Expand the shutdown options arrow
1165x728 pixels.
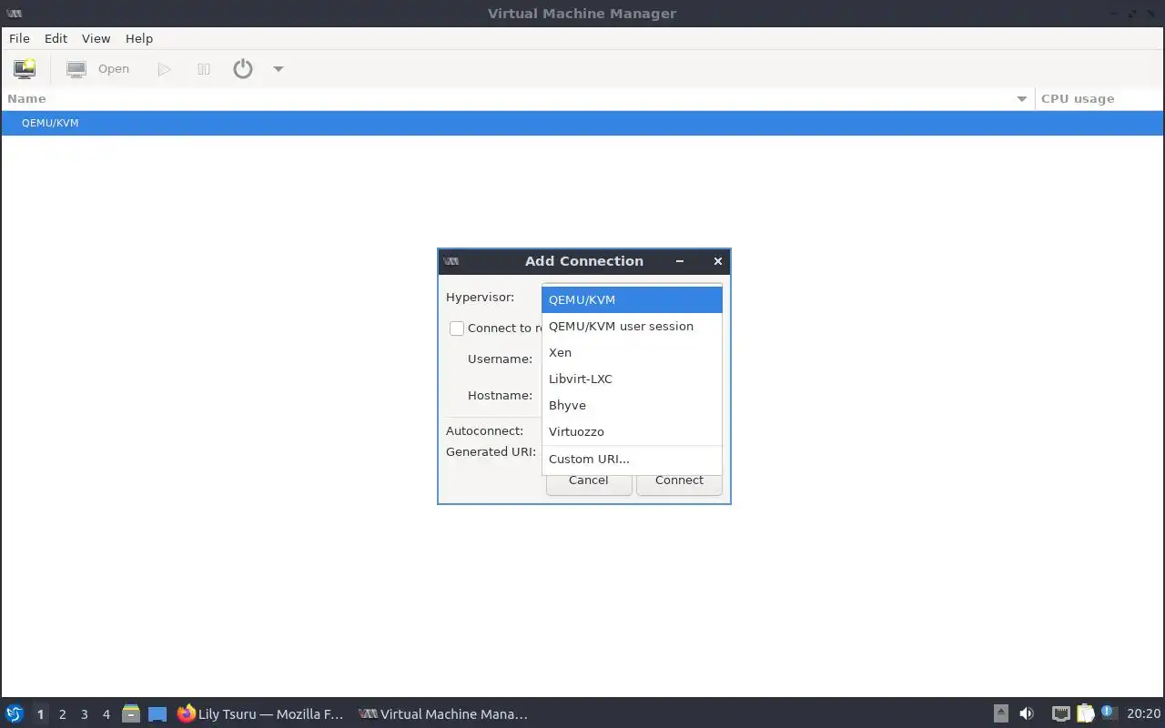pos(279,69)
